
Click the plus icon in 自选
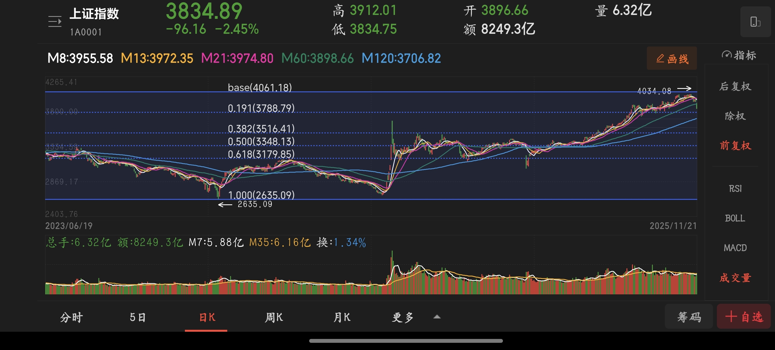click(731, 316)
